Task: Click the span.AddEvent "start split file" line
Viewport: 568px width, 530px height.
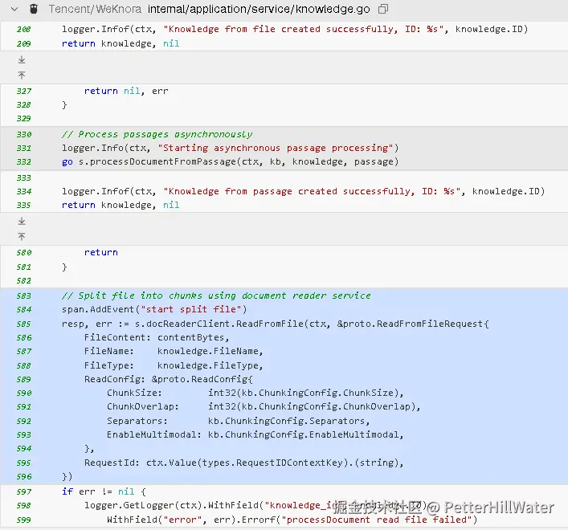Action: tap(154, 309)
